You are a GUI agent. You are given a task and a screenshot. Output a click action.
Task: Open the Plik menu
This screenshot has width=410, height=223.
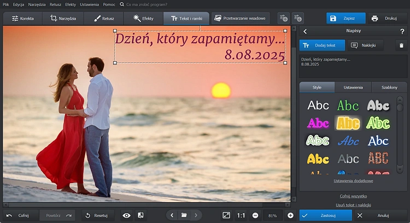pos(6,4)
